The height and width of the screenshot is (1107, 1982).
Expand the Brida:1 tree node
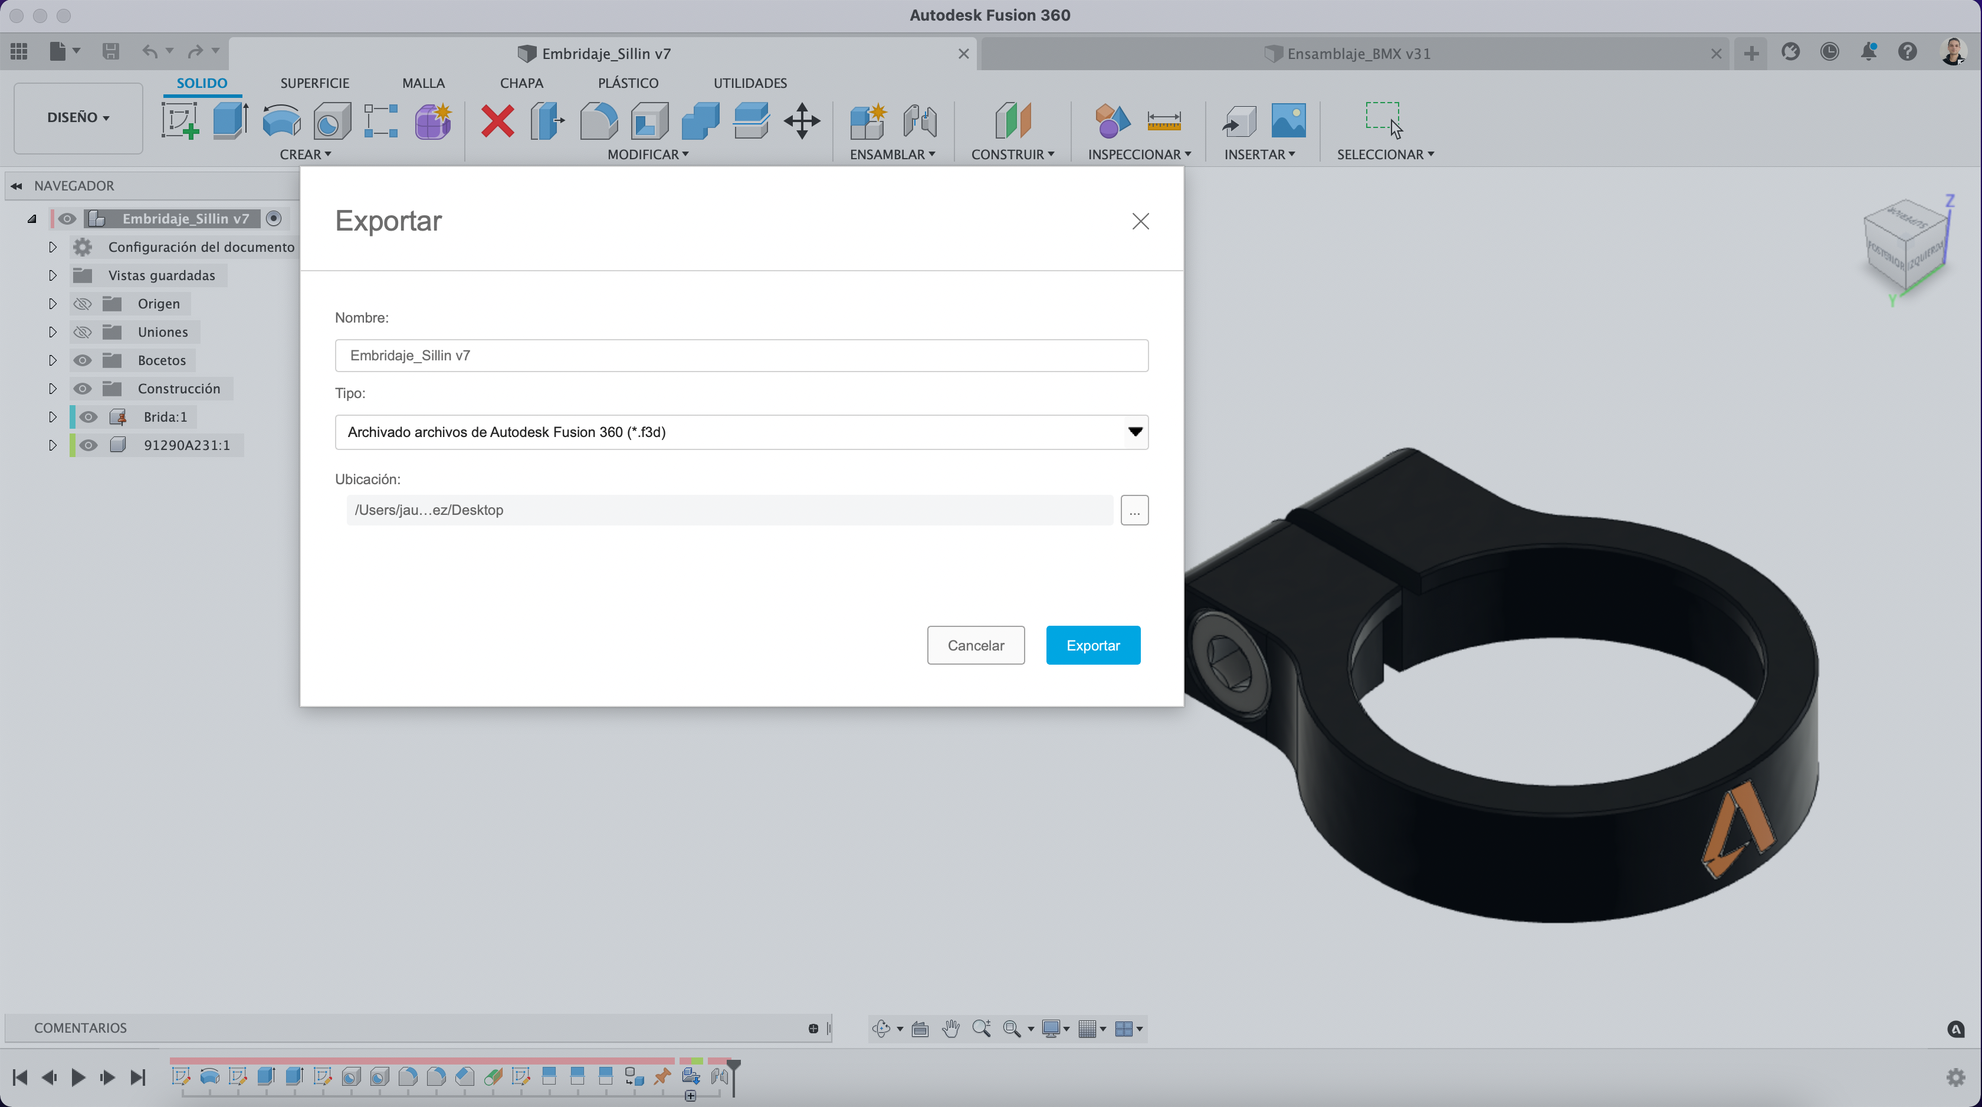(x=52, y=417)
